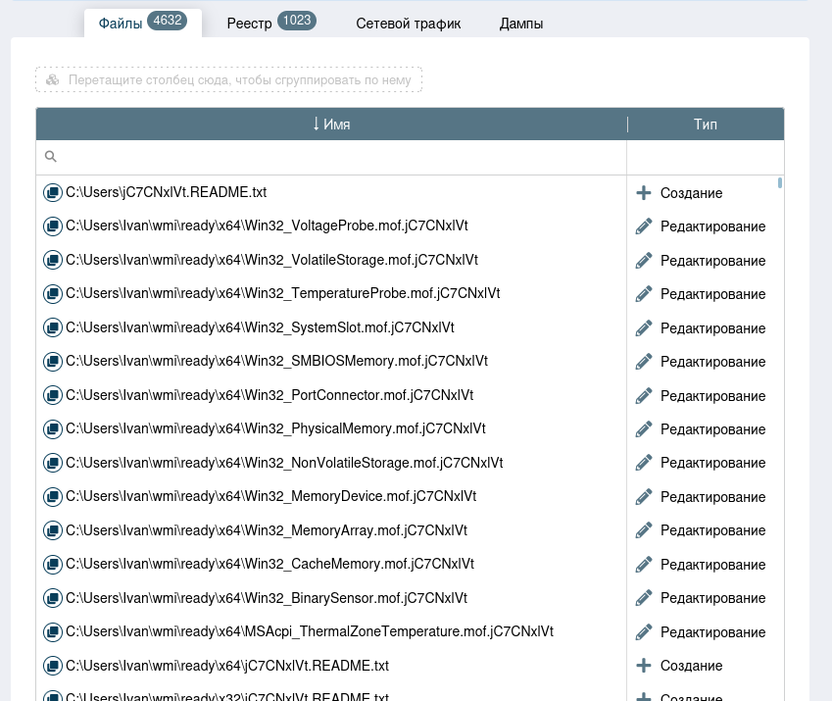Click the file icon beside MSAcpi_ThermalZoneTemperature entry

pos(53,632)
